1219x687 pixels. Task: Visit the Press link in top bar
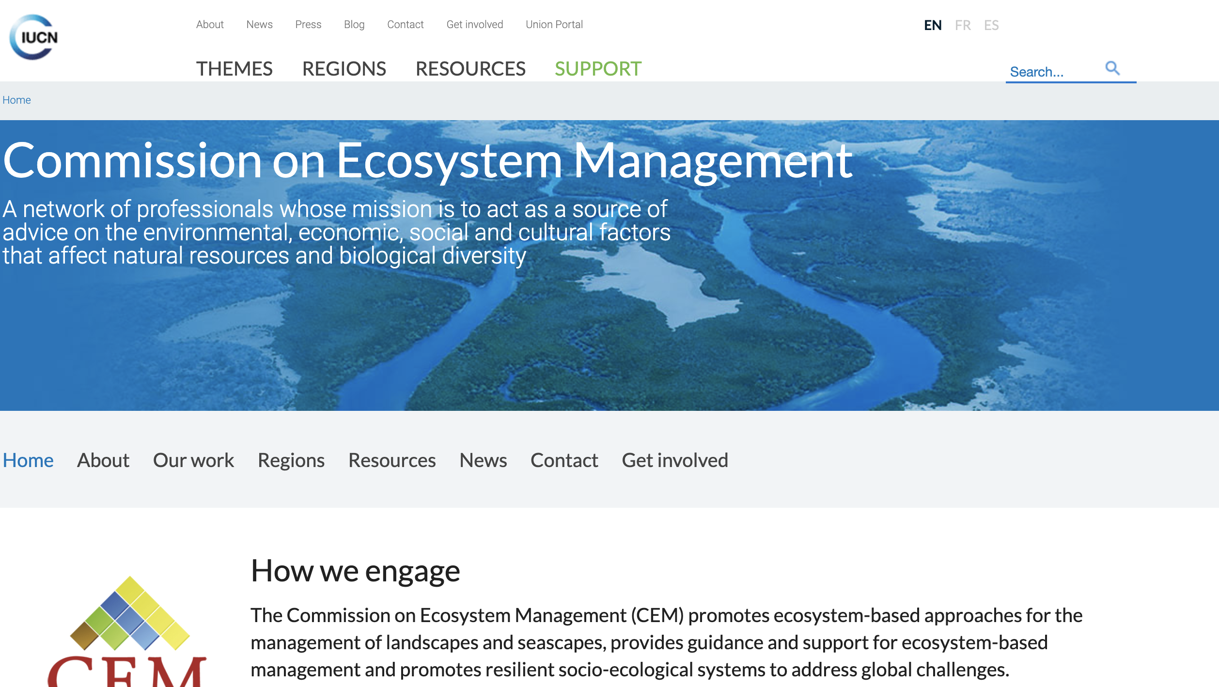pos(308,24)
